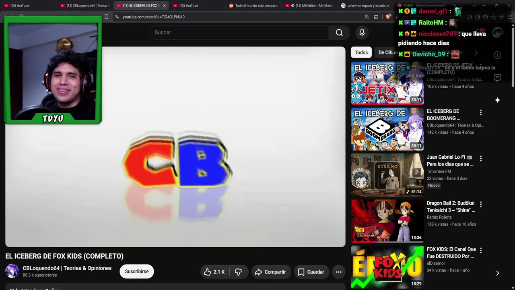The image size is (515, 290).
Task: Click the cast icon in the address bar
Action: (x=376, y=17)
